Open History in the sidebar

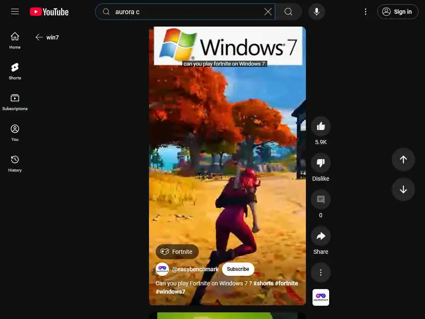15,164
